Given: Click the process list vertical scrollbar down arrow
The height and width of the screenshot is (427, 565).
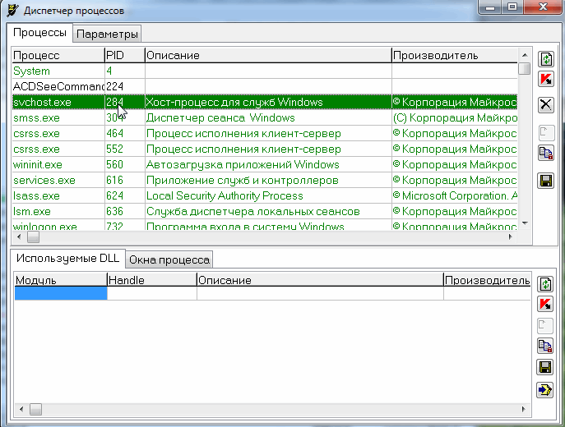Looking at the screenshot, I should 525,223.
